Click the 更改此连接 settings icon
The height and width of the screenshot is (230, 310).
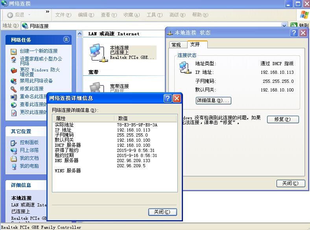13,113
